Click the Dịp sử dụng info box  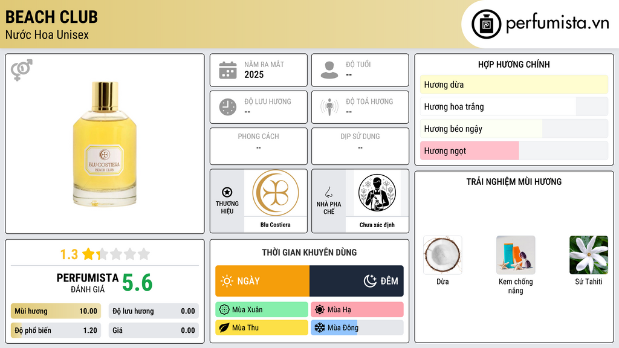pos(360,146)
